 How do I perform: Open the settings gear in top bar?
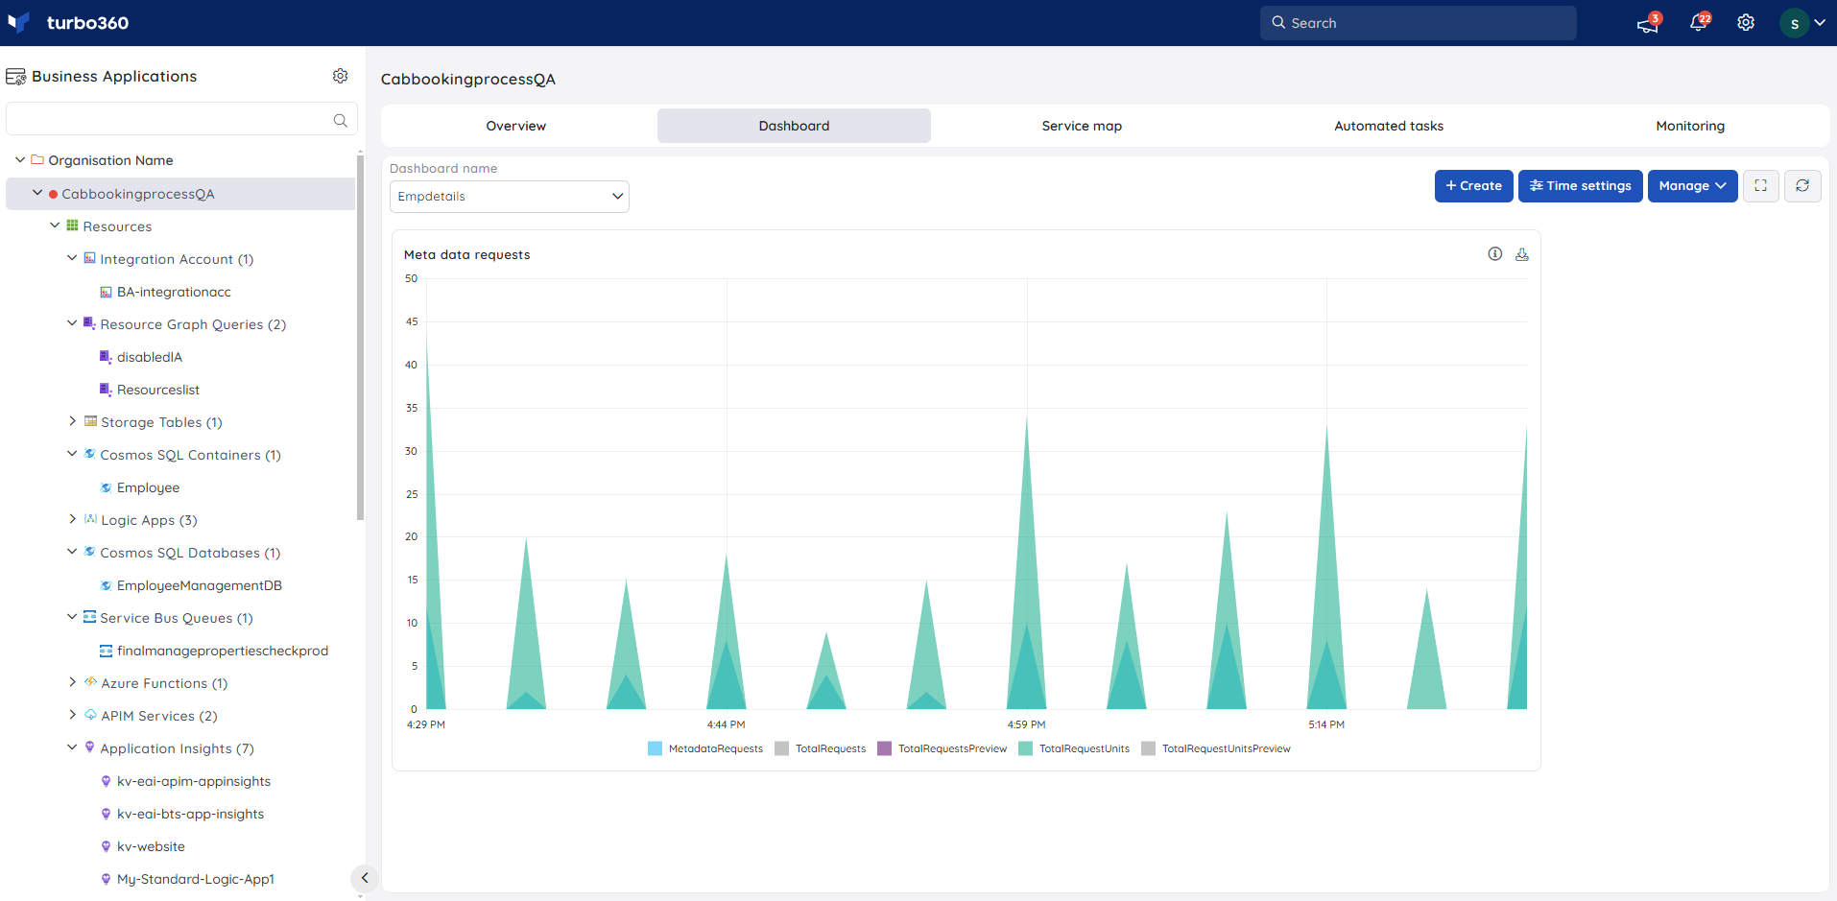click(x=1746, y=23)
